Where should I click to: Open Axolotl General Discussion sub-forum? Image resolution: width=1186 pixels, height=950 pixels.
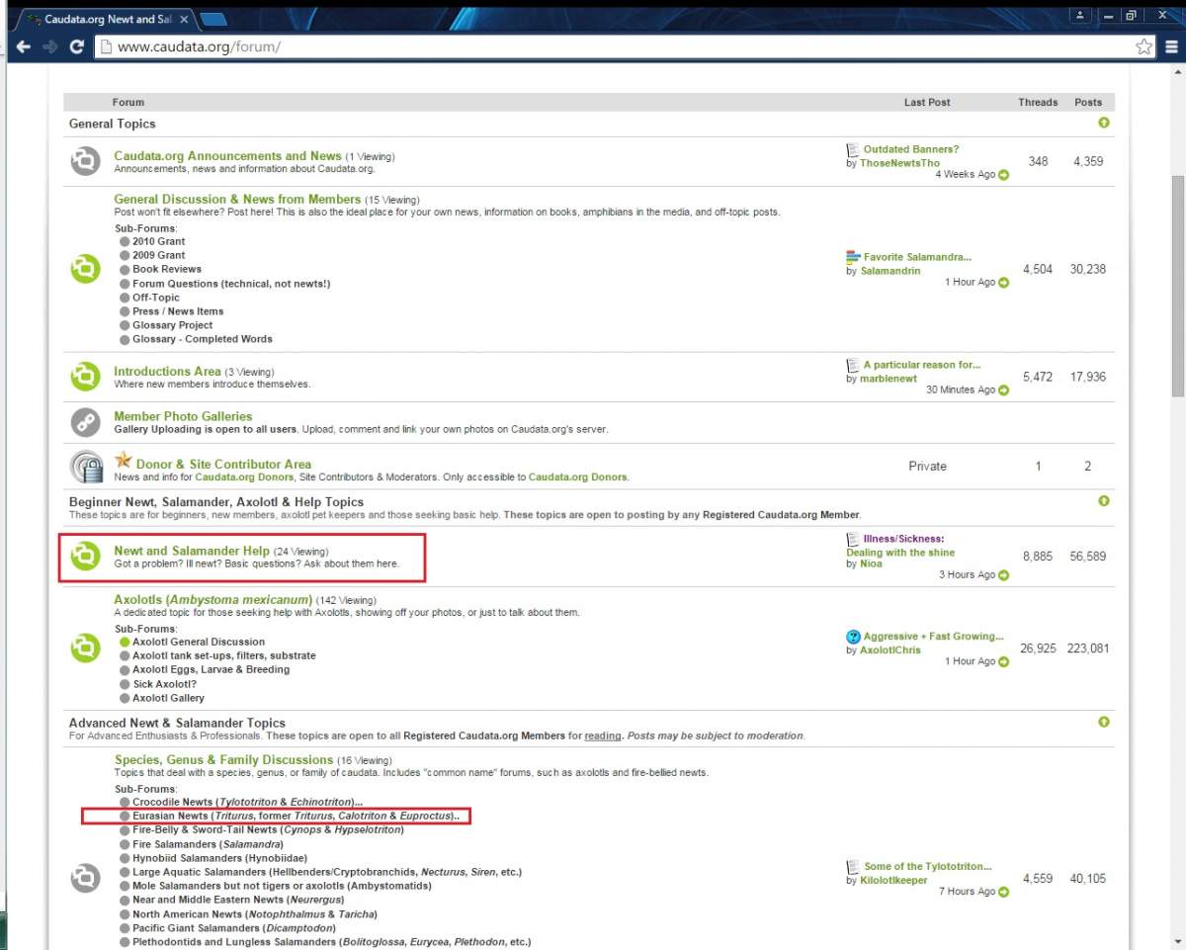click(x=199, y=642)
